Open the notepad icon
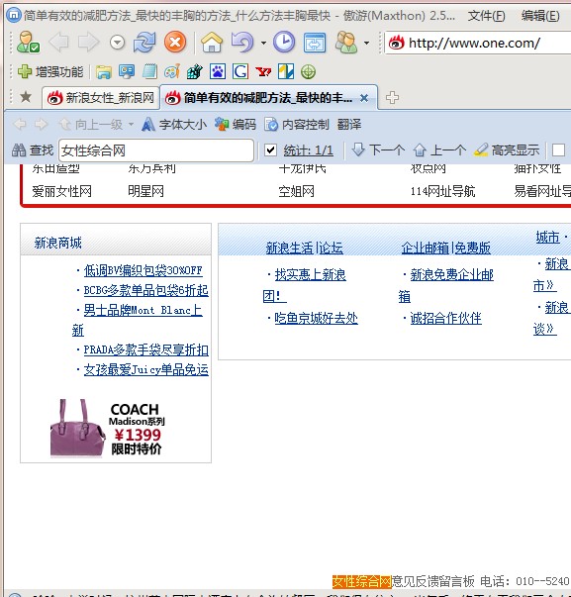Image resolution: width=571 pixels, height=597 pixels. tap(149, 71)
